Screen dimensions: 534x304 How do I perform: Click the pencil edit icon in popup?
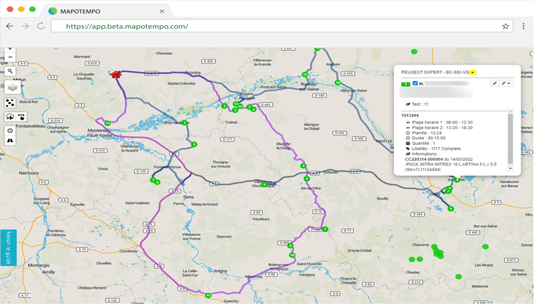495,84
